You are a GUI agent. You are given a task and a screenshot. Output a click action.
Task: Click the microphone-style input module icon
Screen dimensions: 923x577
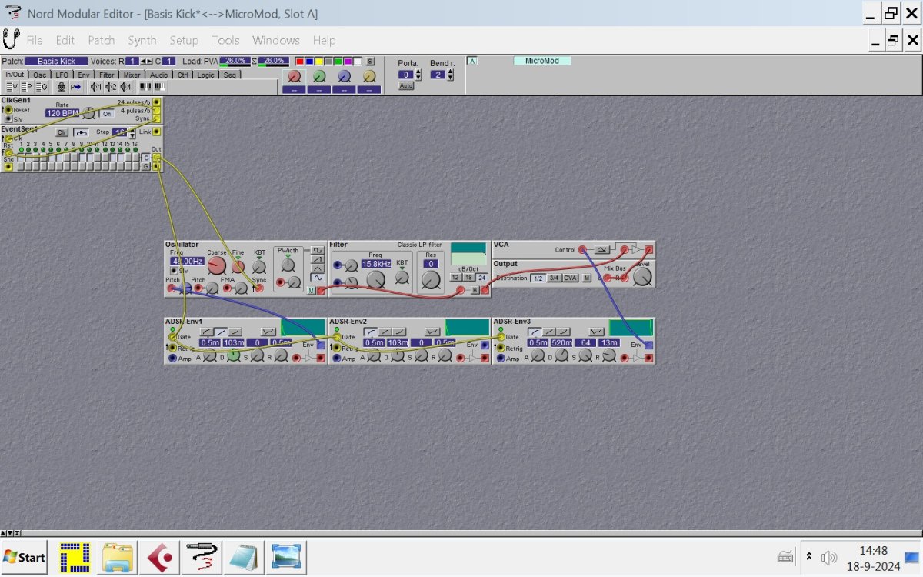click(x=62, y=87)
